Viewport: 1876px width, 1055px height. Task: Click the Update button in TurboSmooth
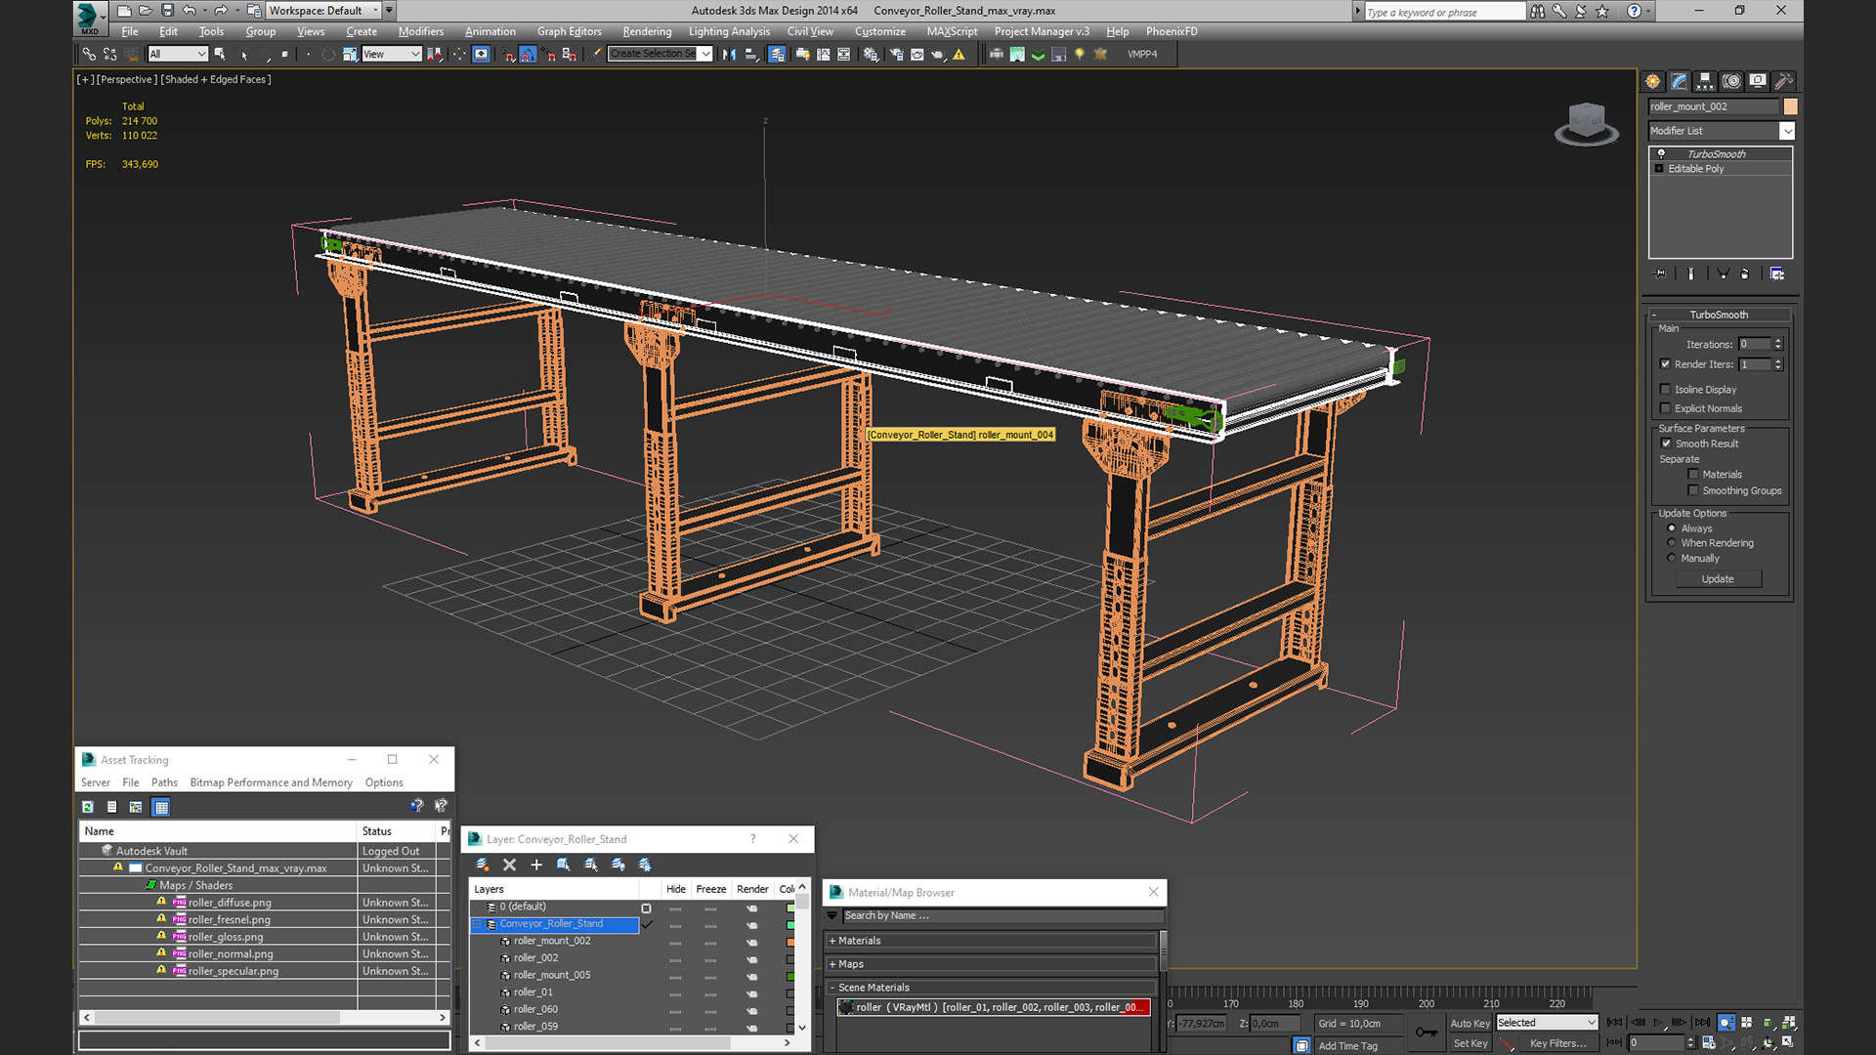click(1718, 577)
